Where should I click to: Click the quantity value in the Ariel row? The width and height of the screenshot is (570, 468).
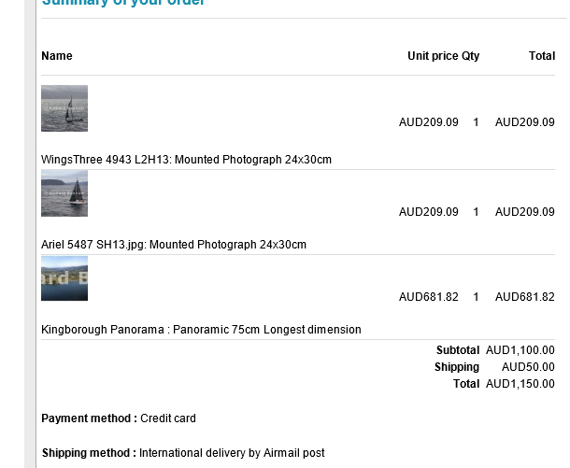477,212
